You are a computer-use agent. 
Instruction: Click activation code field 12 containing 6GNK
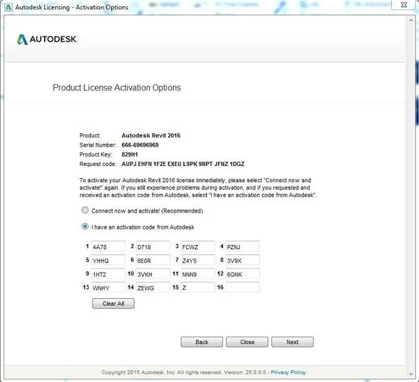pyautogui.click(x=243, y=274)
